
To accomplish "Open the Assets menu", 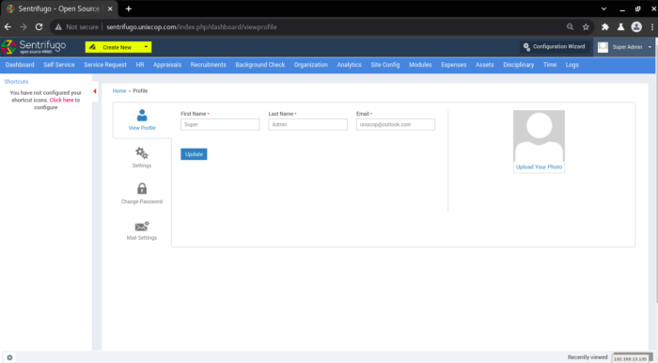I will (x=485, y=65).
